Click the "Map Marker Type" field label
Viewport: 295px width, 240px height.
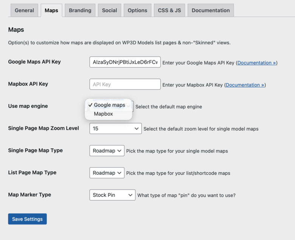29,195
